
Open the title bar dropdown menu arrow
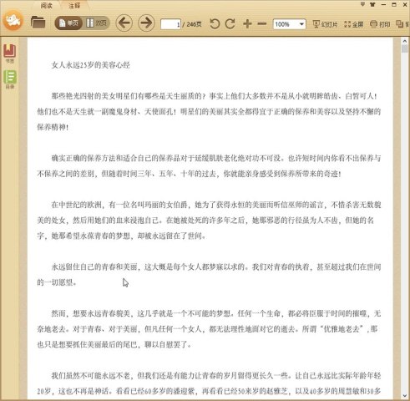point(362,4)
